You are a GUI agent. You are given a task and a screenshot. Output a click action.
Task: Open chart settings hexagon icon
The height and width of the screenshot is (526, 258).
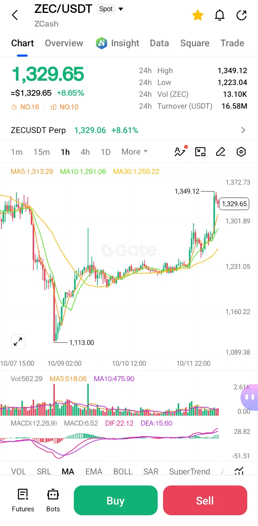tap(242, 152)
